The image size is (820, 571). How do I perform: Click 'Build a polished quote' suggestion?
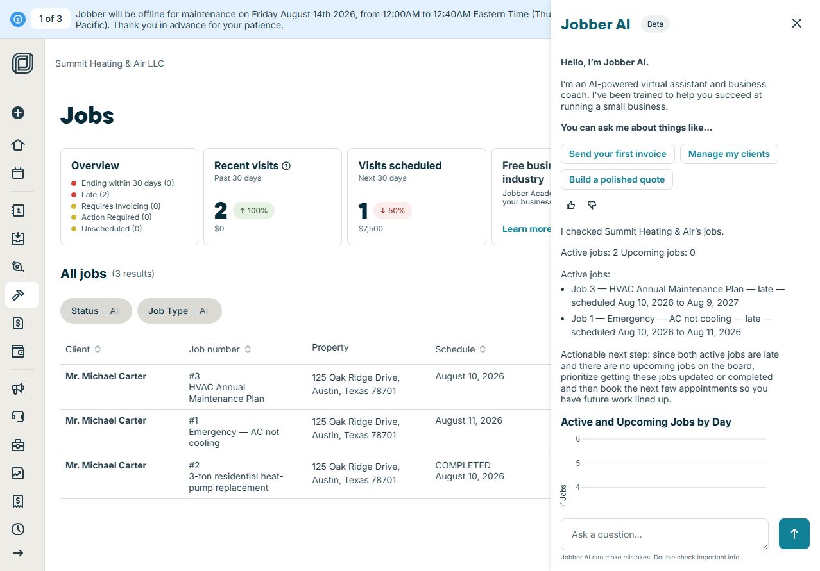click(x=617, y=179)
